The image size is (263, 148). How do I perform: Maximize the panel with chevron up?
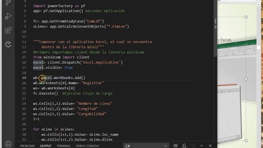pos(201,146)
